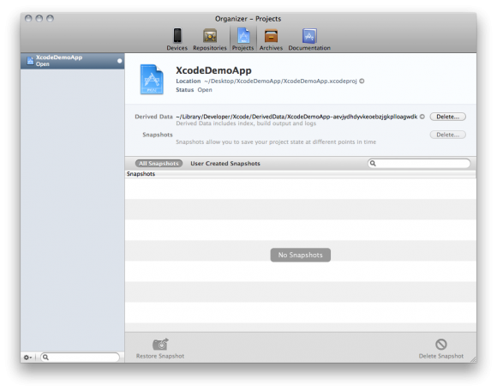The image size is (497, 391).
Task: Open the Repositories section icon
Action: (210, 35)
